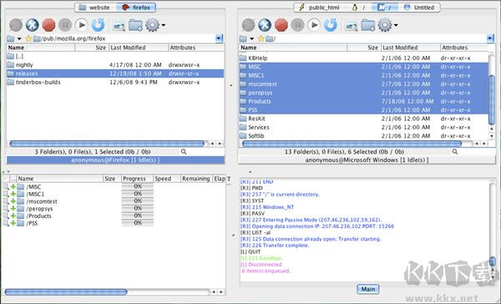Click the left file list horizontal scrollbar
The width and height of the screenshot is (501, 304).
point(107,144)
